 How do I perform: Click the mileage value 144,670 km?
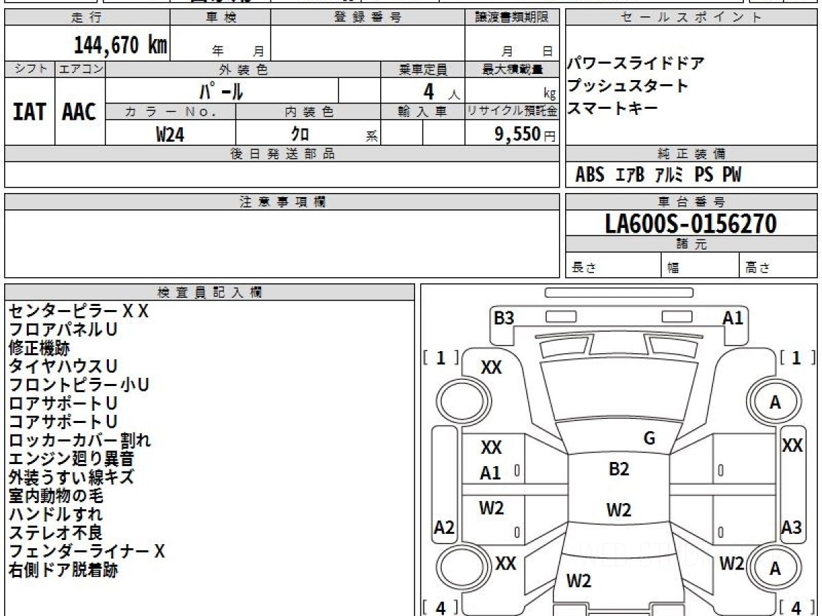[x=120, y=45]
